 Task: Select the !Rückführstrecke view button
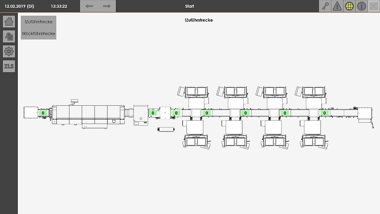coord(38,33)
